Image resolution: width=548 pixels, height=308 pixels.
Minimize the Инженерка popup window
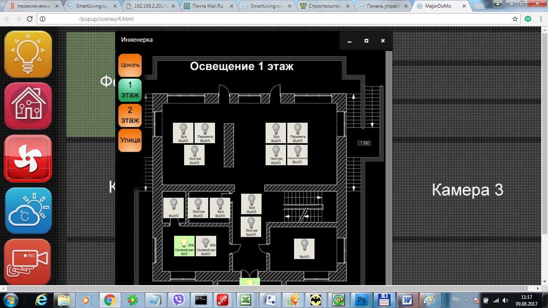(349, 41)
